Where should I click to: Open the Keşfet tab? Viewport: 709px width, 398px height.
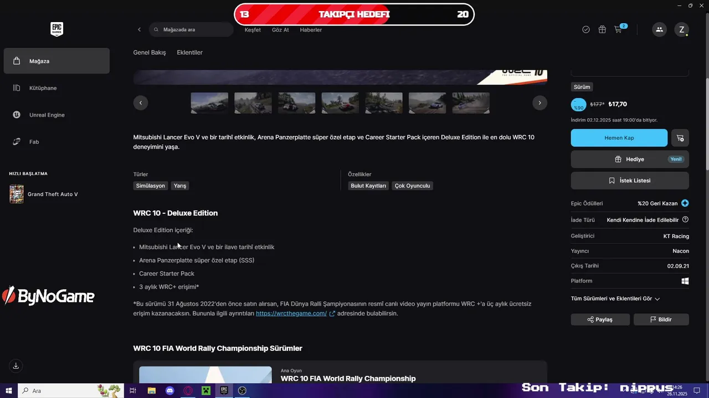tap(253, 30)
